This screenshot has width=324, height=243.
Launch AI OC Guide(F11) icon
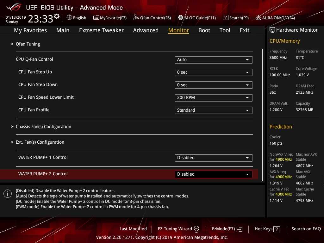pos(181,18)
